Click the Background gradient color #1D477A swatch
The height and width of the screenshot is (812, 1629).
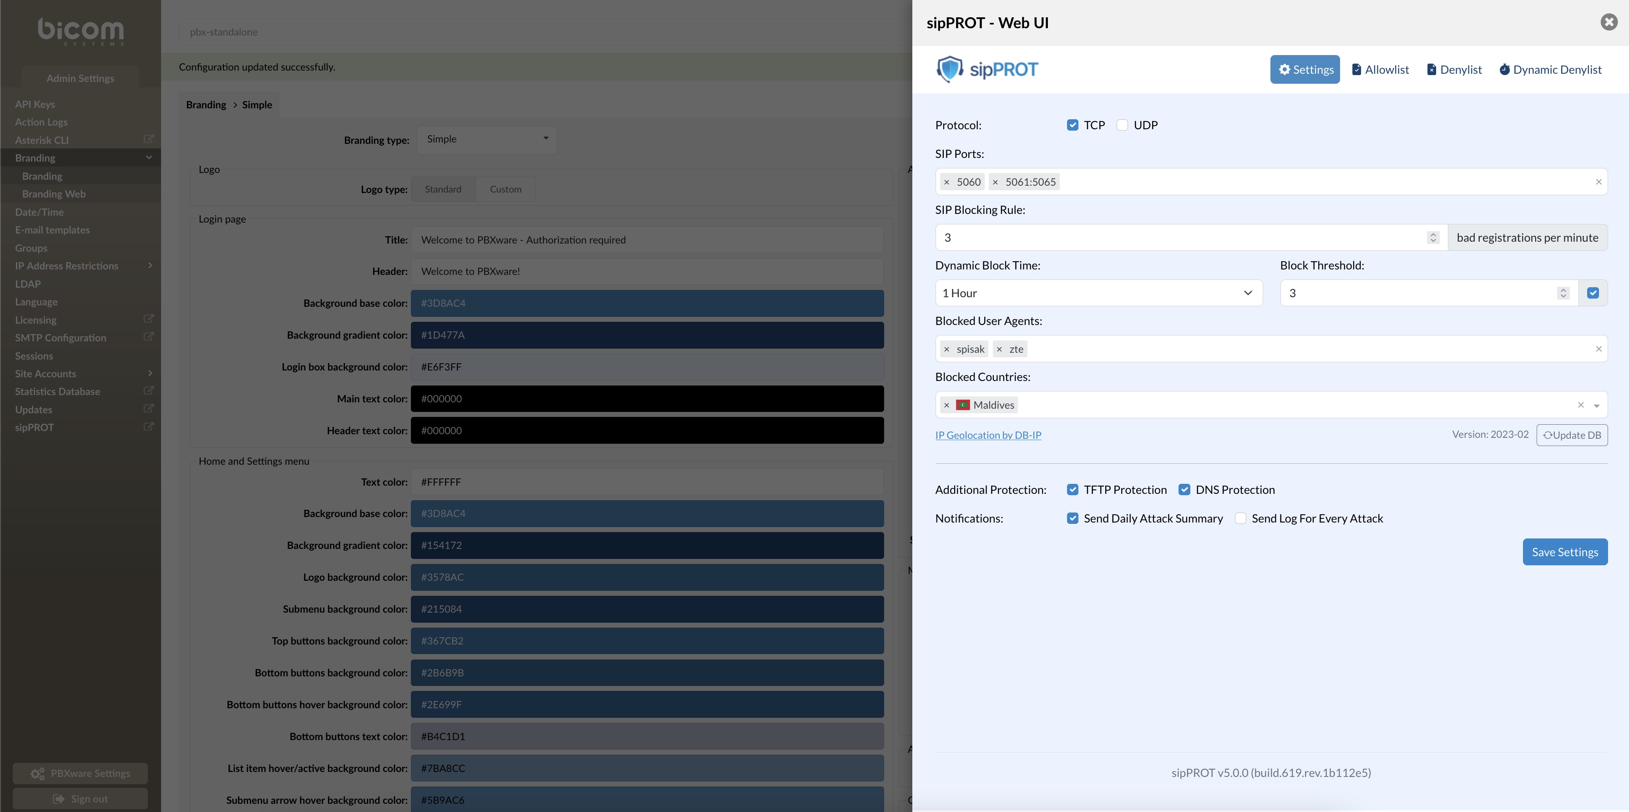(647, 335)
